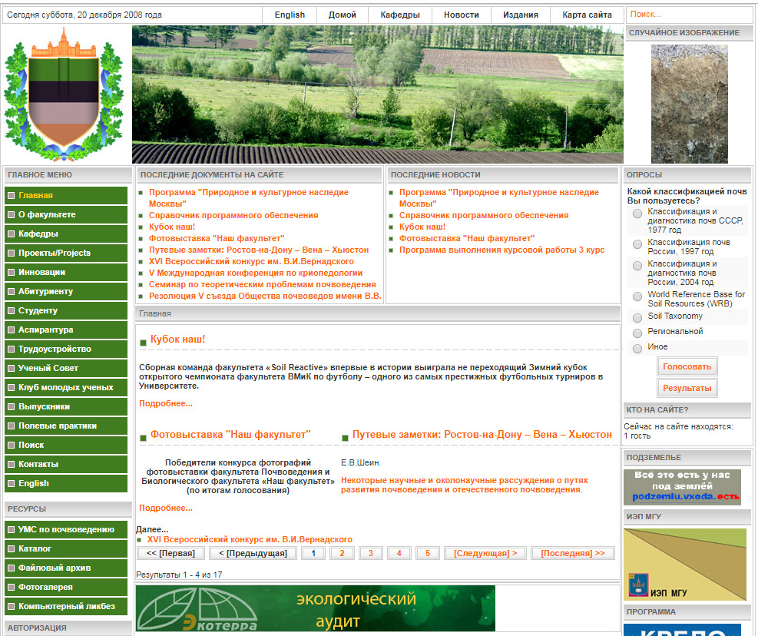
Task: Open 'Карта сайта' top menu item
Action: pyautogui.click(x=587, y=15)
